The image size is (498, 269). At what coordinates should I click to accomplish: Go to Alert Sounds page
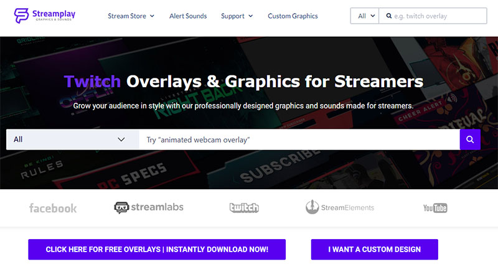[x=188, y=16]
